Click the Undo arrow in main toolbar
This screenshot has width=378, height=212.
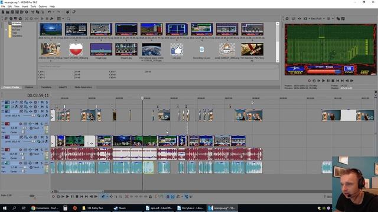(50, 12)
